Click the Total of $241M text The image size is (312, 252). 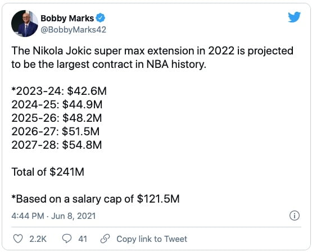click(48, 172)
